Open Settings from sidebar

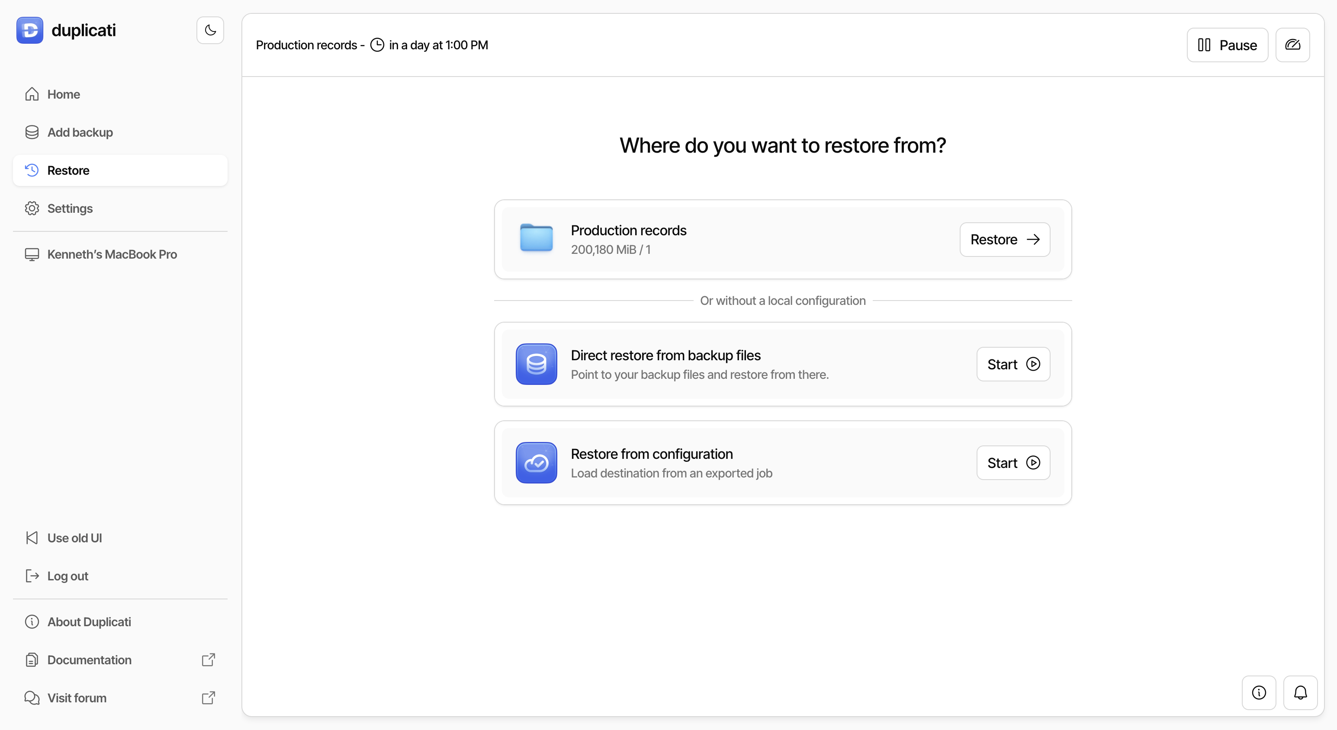(70, 208)
